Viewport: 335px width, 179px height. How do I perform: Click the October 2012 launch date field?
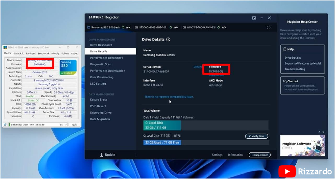[x=40, y=72]
